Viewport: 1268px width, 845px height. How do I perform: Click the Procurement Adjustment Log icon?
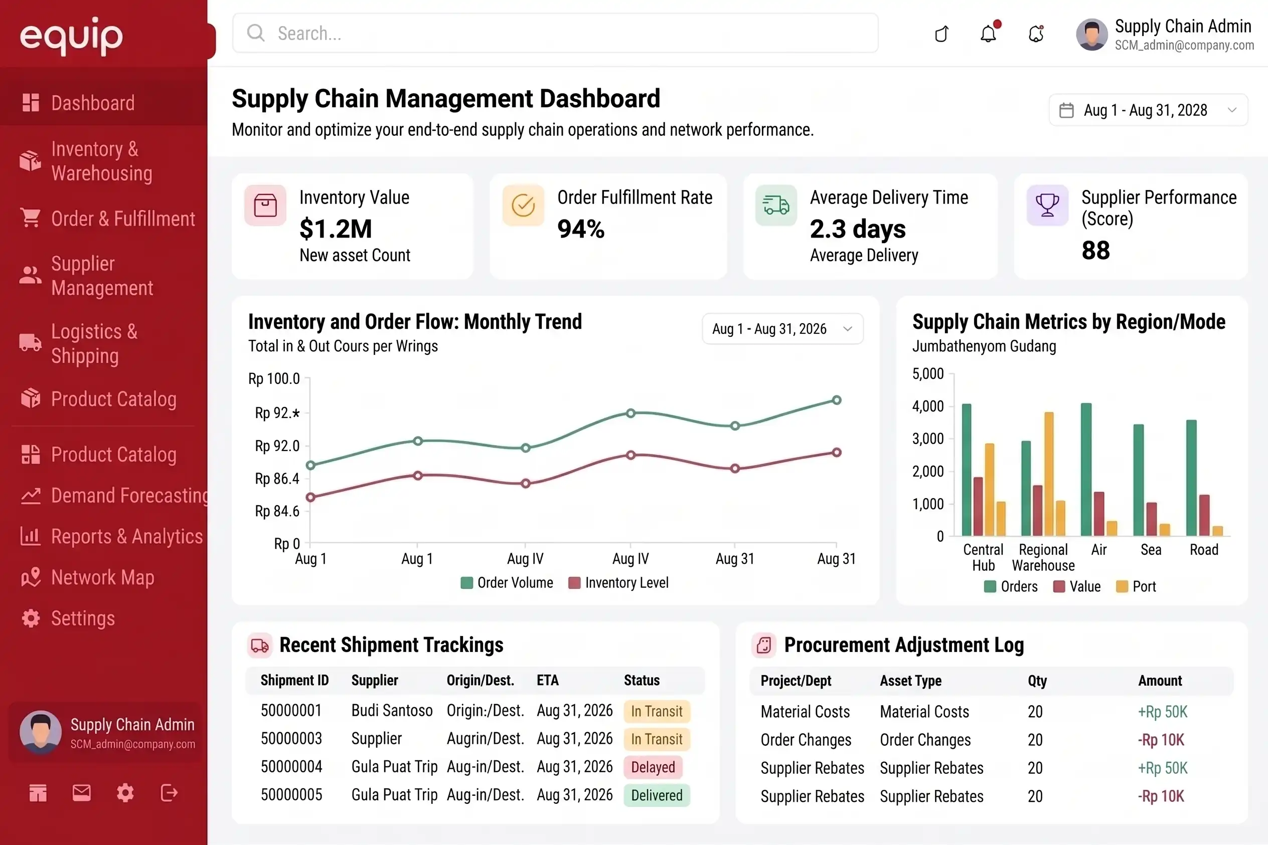[x=764, y=645]
